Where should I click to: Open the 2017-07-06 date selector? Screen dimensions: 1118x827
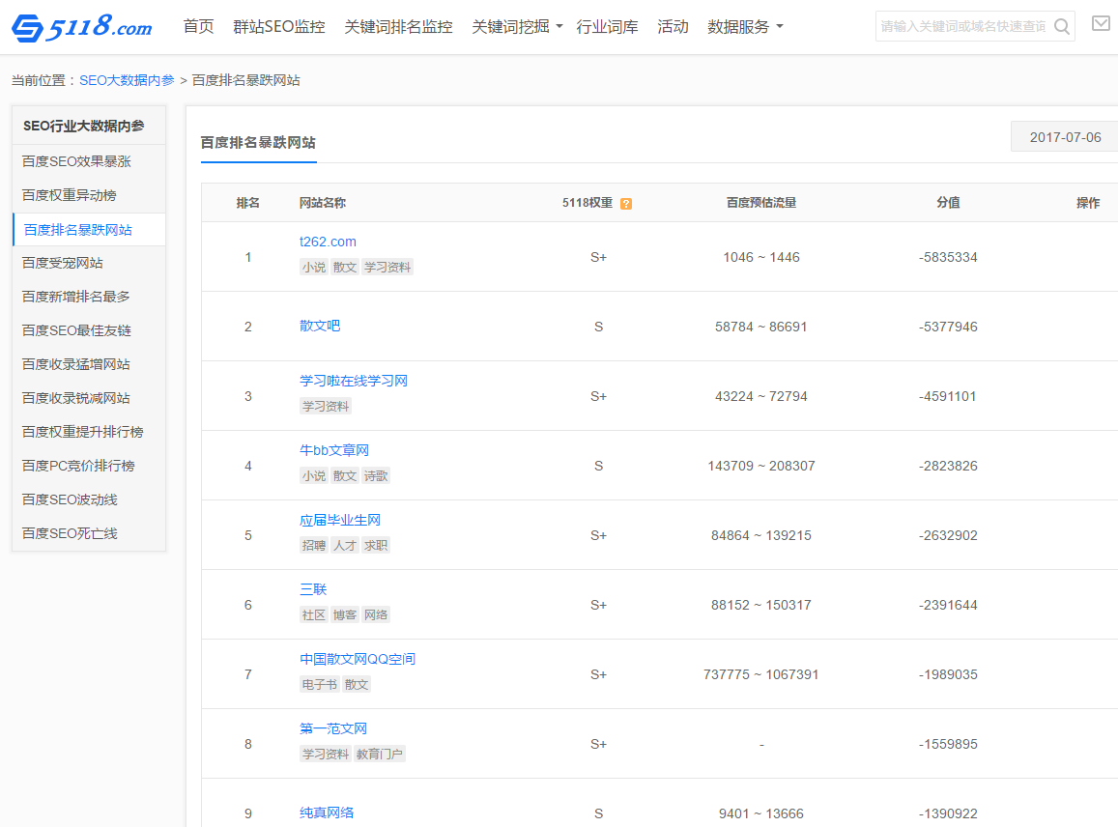click(x=1065, y=137)
